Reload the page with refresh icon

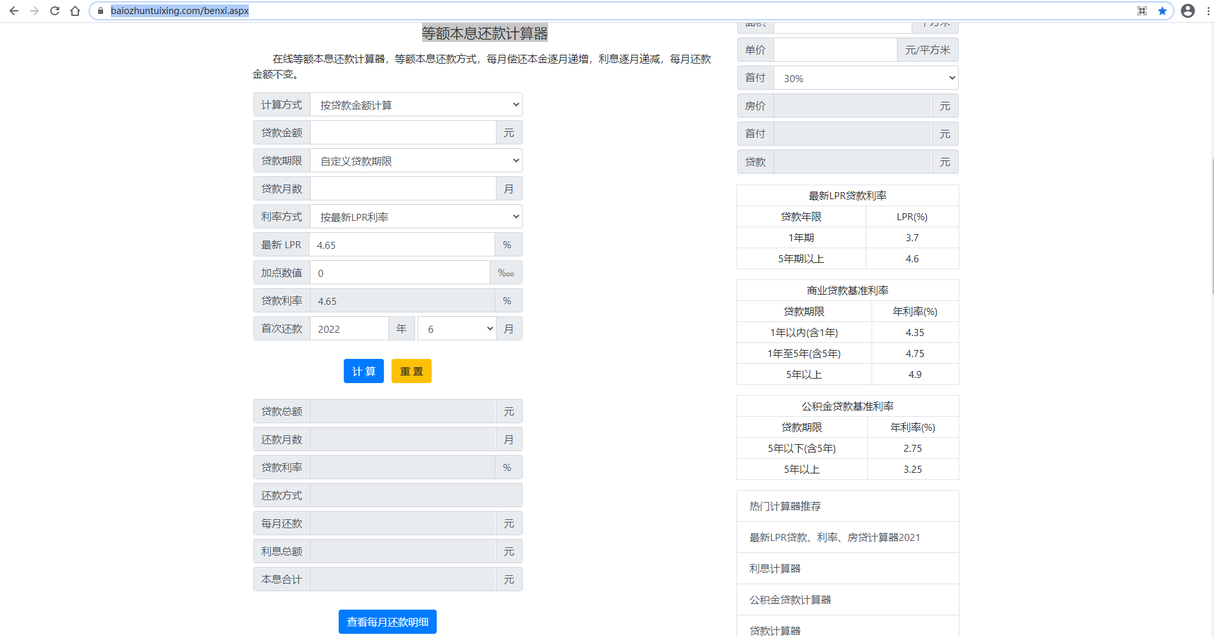[55, 11]
